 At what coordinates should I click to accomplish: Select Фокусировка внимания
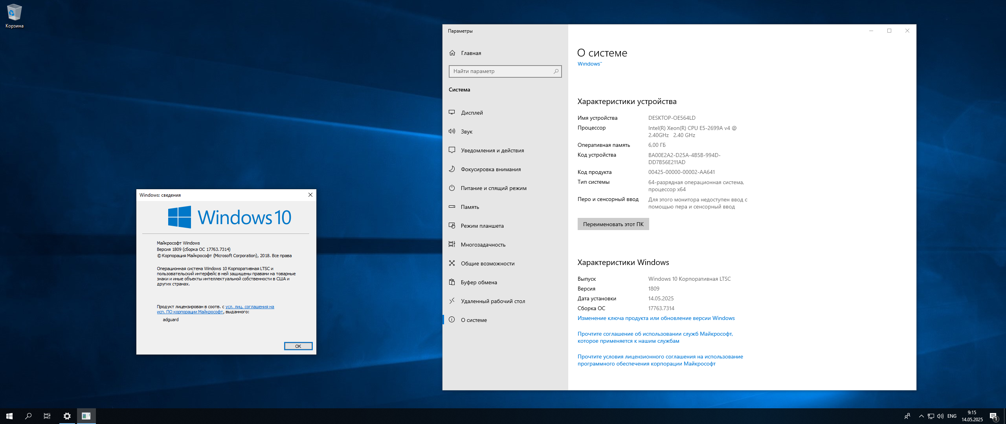click(505, 169)
